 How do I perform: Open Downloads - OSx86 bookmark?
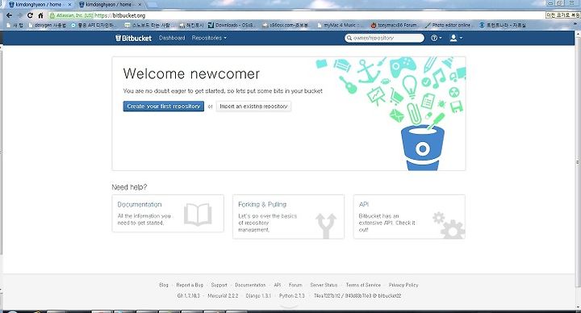(231, 25)
